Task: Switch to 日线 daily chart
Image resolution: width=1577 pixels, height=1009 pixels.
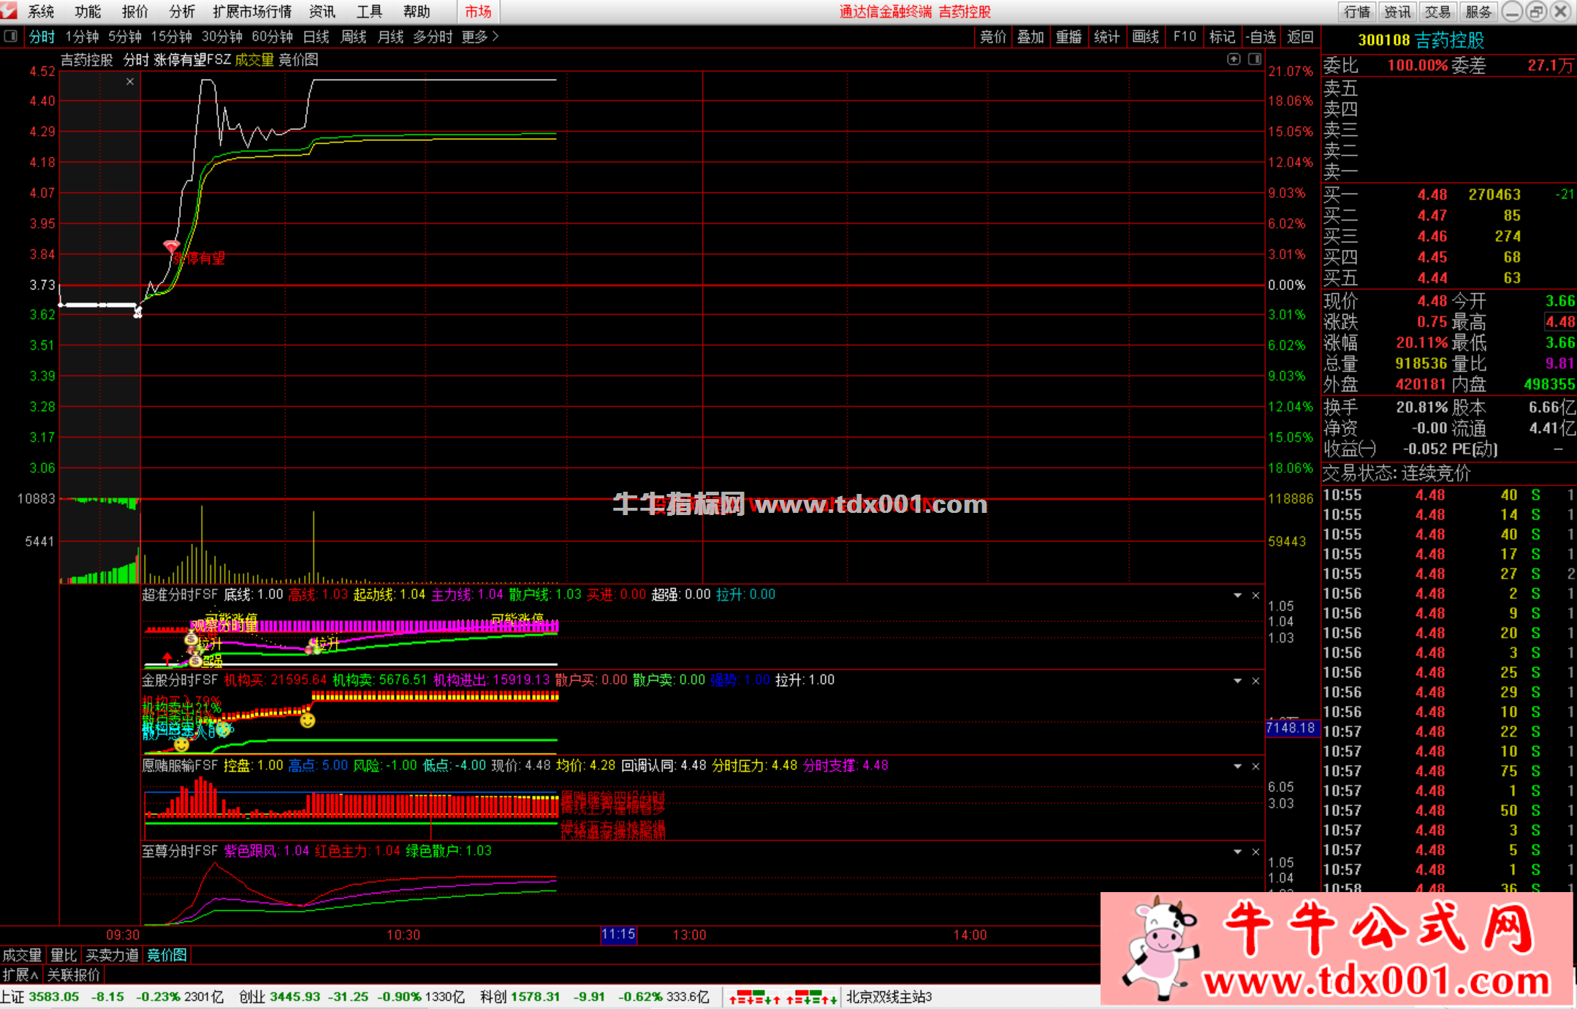Action: 316,37
